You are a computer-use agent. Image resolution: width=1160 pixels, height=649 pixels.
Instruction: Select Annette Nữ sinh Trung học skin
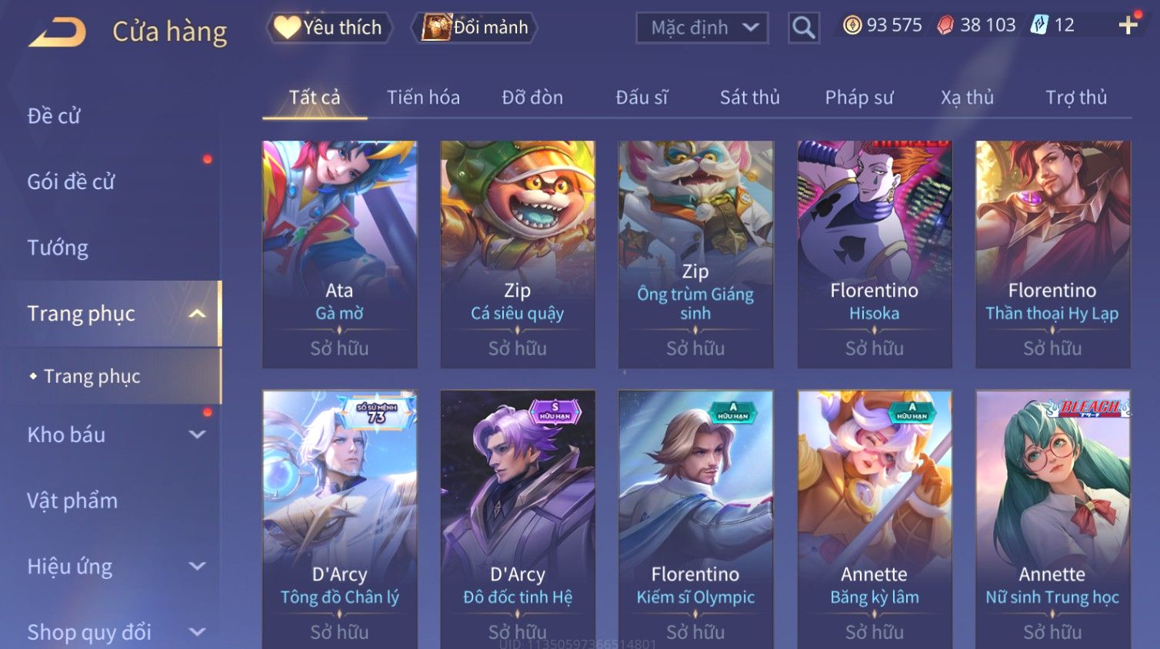coord(1053,519)
